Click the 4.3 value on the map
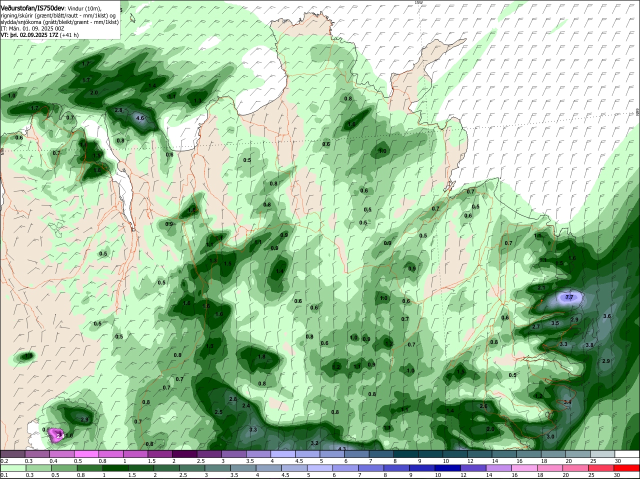Viewport: 640px width, 479px height. [x=342, y=449]
